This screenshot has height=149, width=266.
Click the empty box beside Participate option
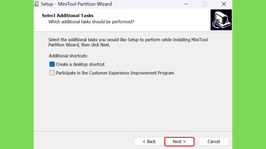[52, 73]
